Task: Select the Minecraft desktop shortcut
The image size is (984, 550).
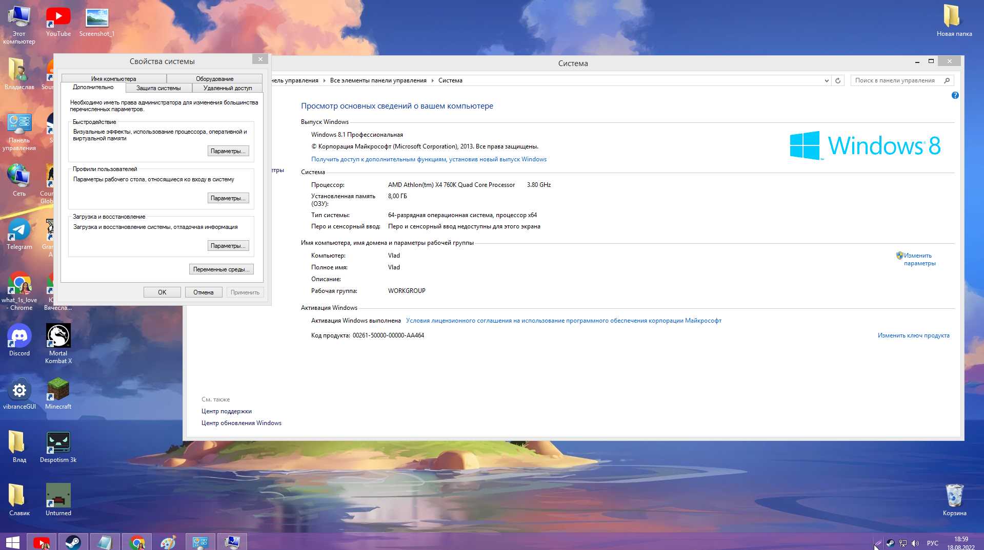Action: pyautogui.click(x=58, y=394)
